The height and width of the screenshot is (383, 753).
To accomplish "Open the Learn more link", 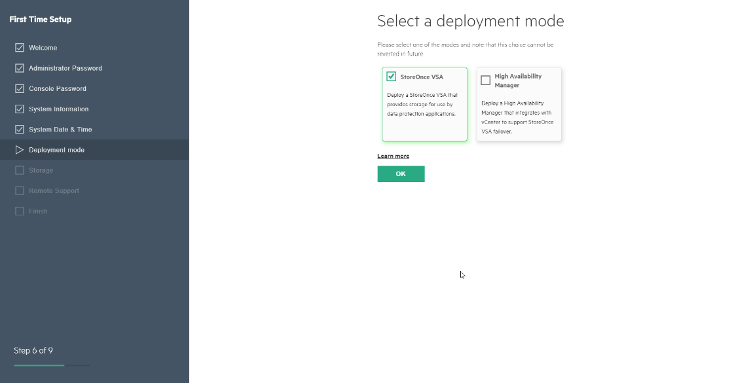I will [394, 156].
